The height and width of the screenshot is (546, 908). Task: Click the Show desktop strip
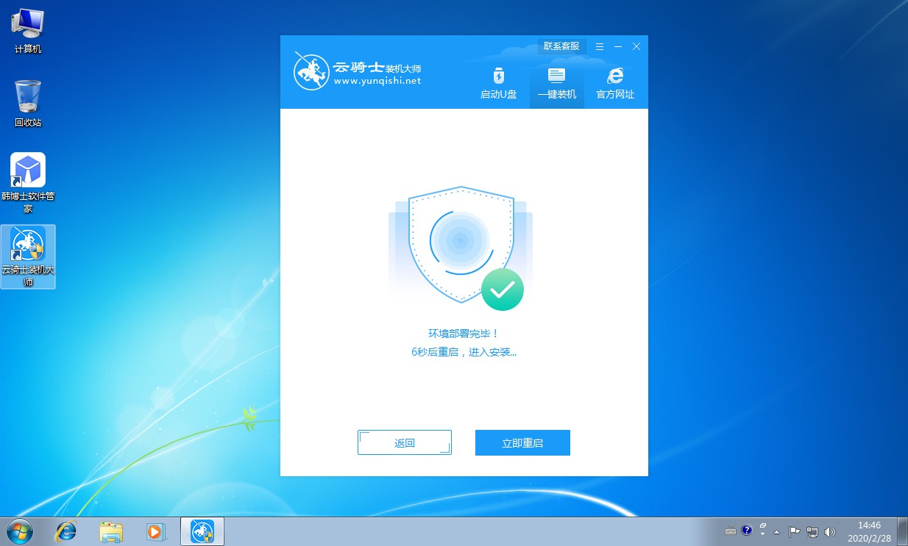click(x=902, y=531)
